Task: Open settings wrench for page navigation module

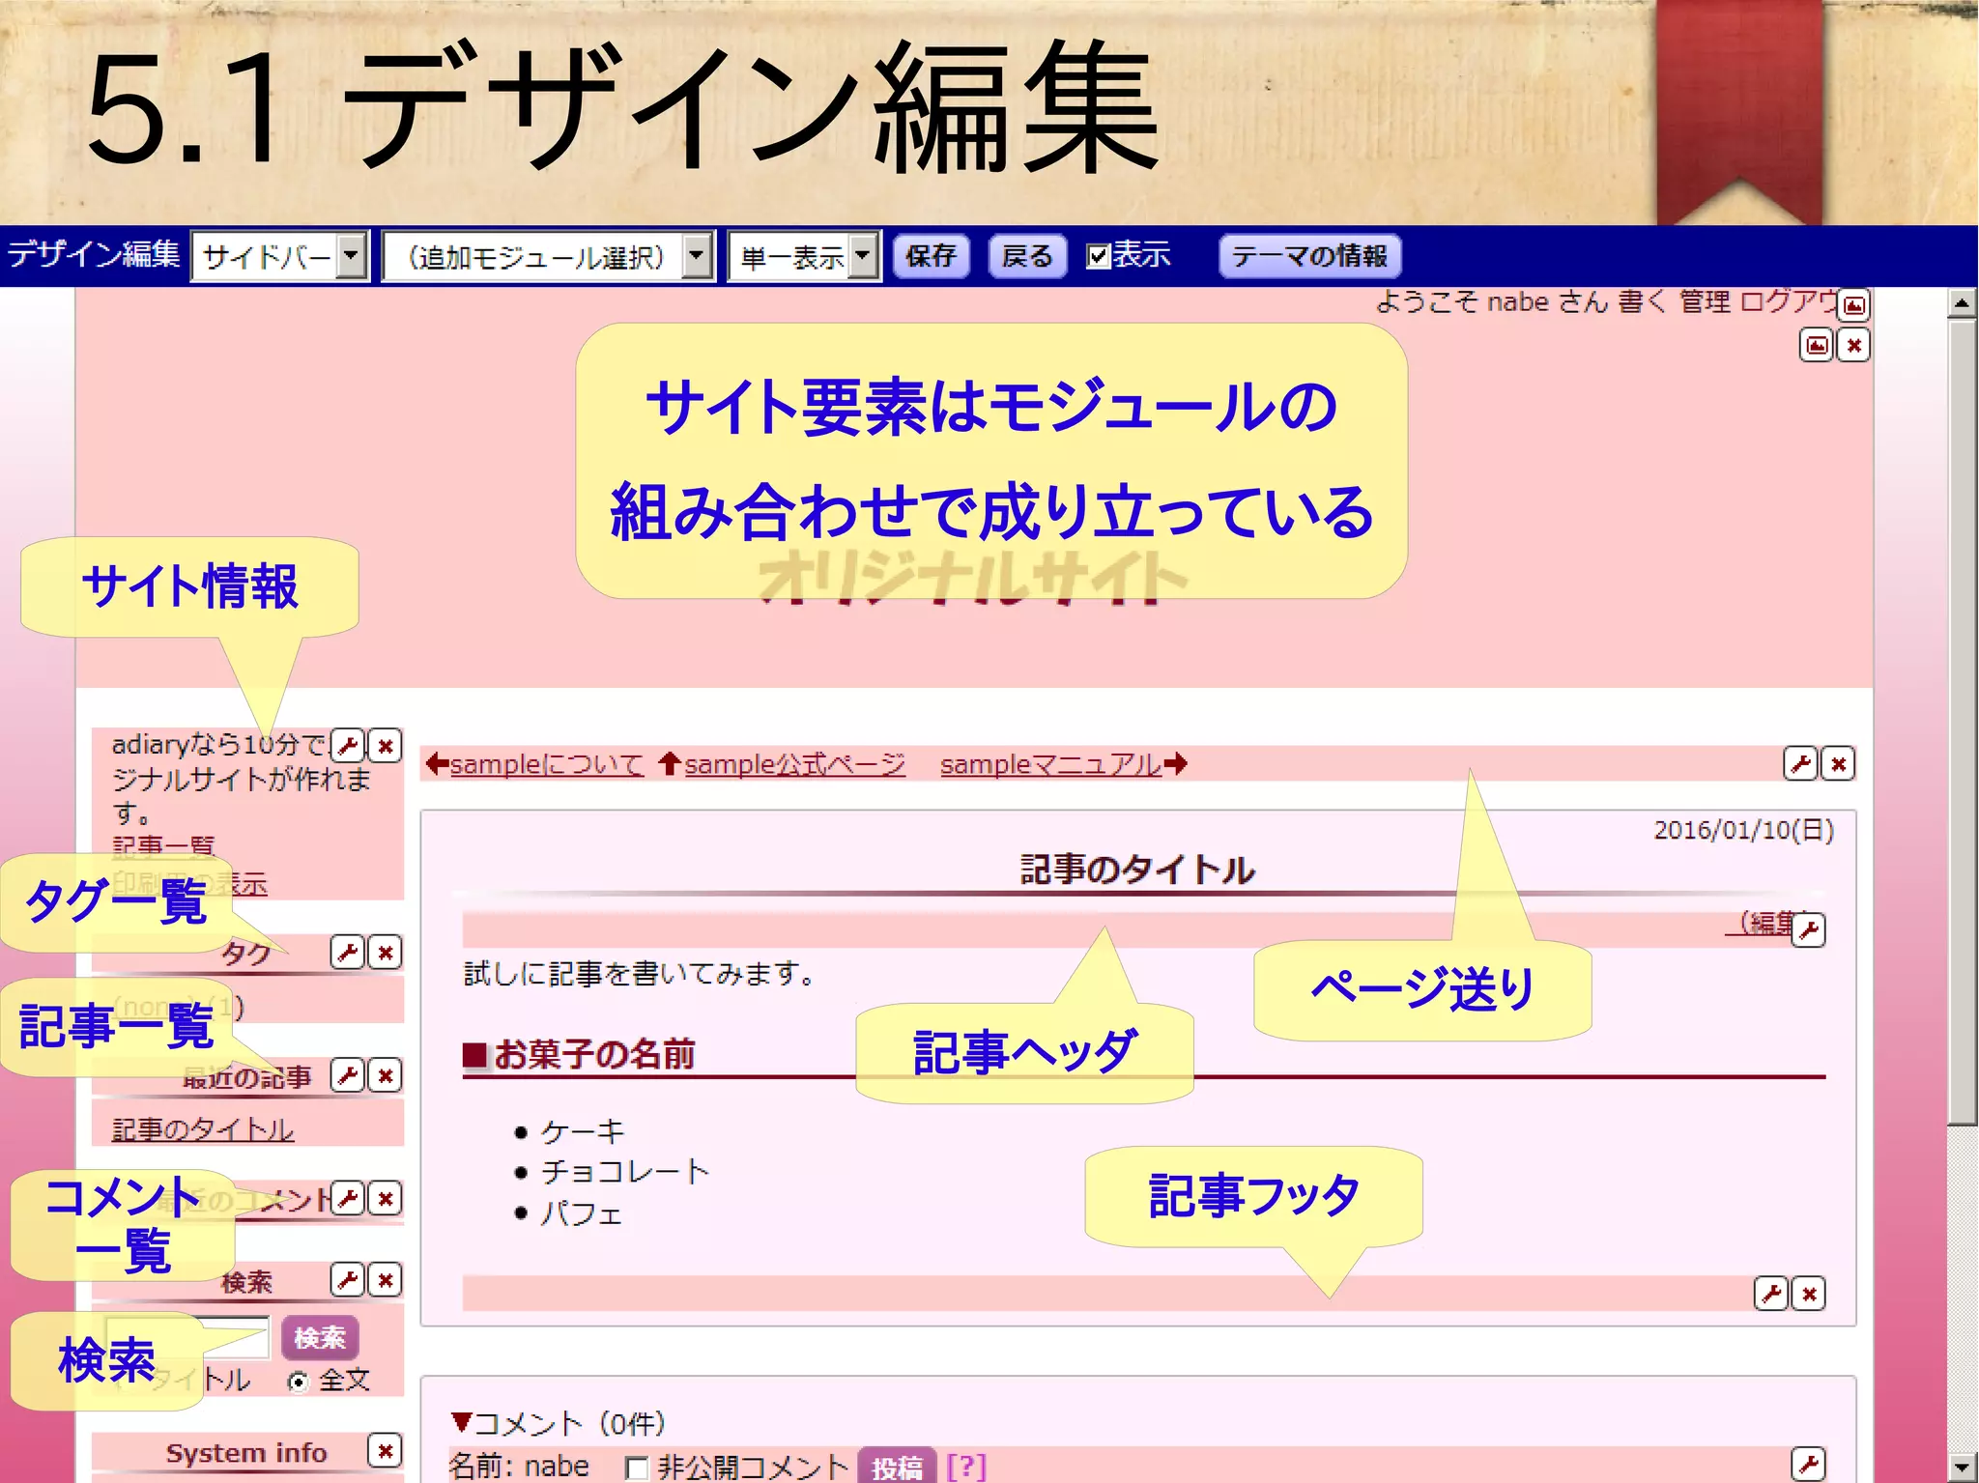Action: click(x=1801, y=763)
